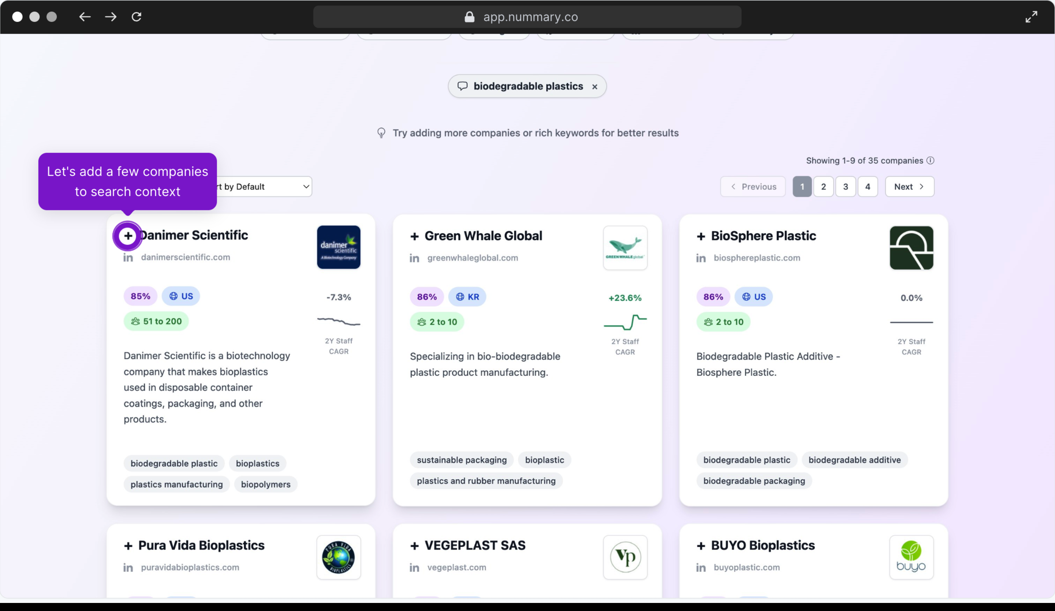Click the bioplastic tag on Green Whale card
The height and width of the screenshot is (611, 1055).
click(545, 460)
